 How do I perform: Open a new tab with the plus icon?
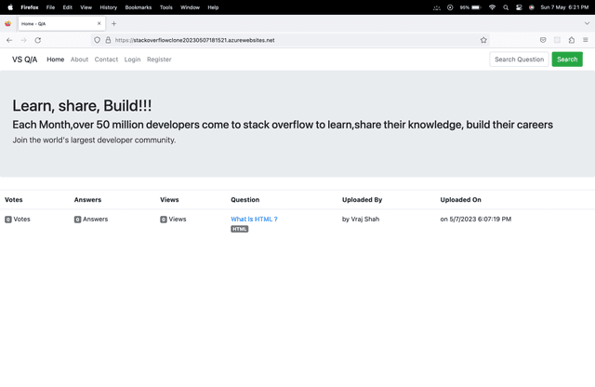pyautogui.click(x=113, y=23)
